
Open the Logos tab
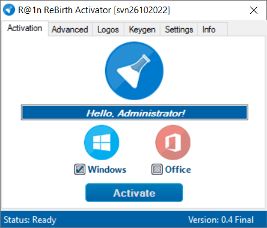[x=108, y=29]
